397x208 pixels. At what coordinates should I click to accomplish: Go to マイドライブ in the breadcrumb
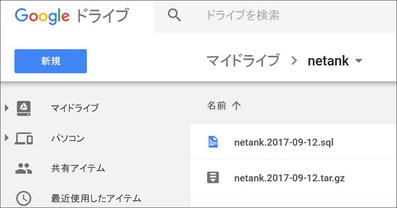pos(243,61)
